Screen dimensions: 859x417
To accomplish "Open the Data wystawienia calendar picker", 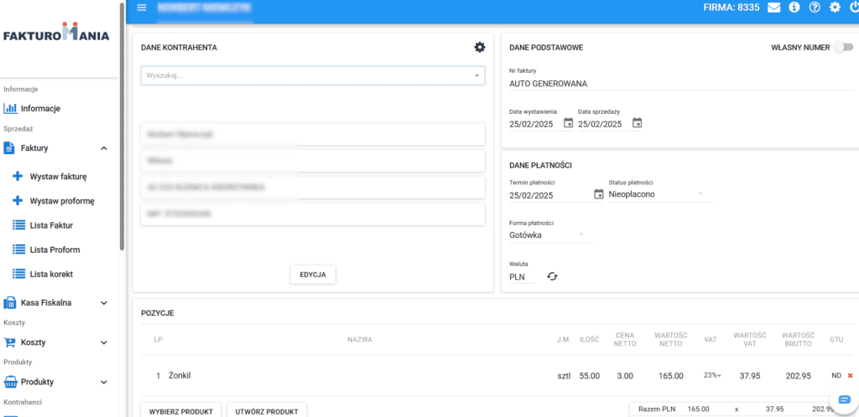I will pos(568,123).
